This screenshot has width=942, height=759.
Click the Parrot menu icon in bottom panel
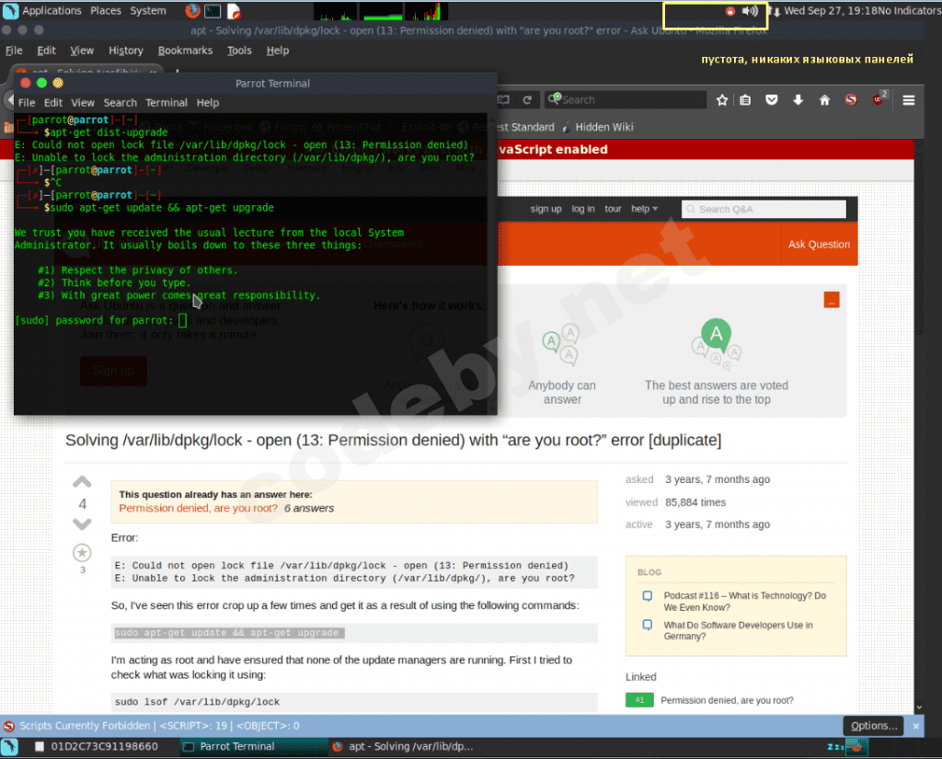[x=9, y=746]
